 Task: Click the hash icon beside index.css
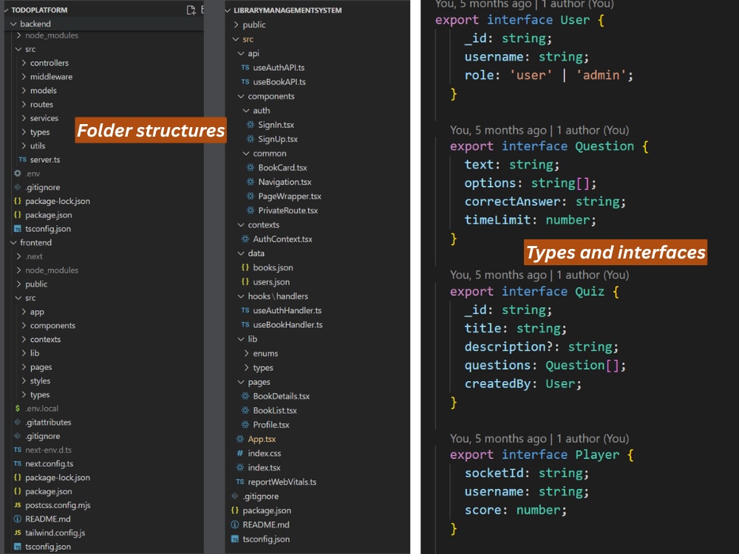(x=240, y=454)
